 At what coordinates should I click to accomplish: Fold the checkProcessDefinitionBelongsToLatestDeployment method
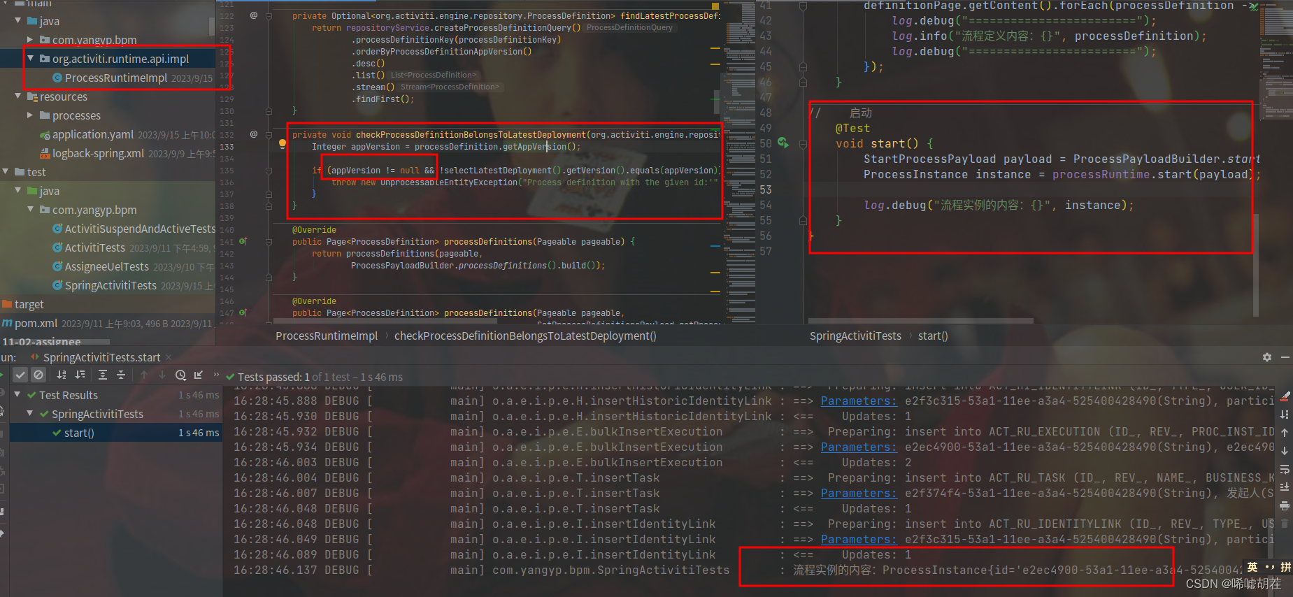coord(269,134)
